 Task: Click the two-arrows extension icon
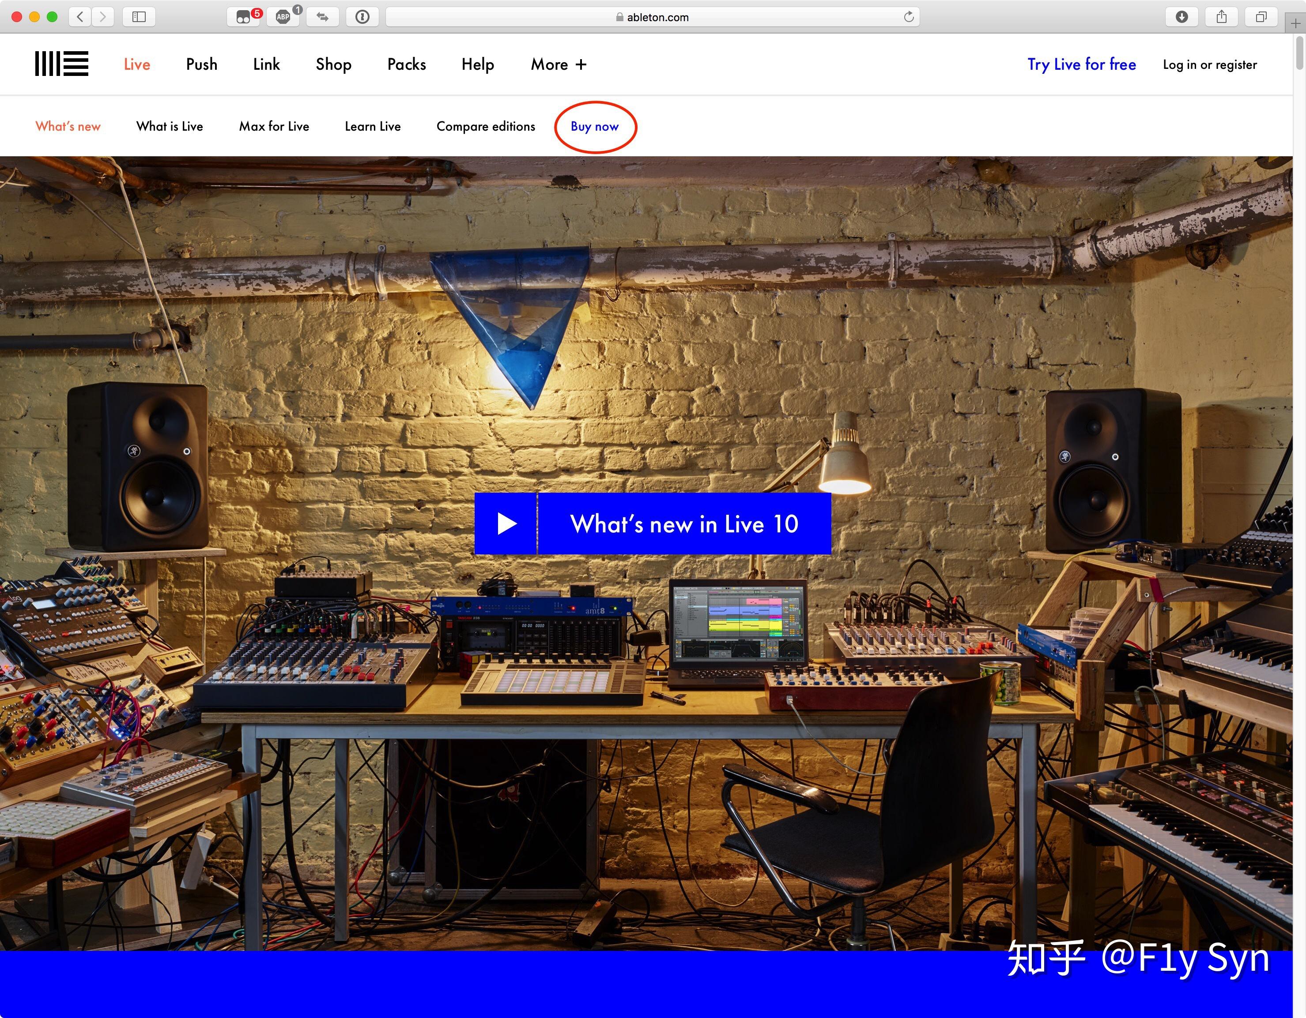click(322, 17)
